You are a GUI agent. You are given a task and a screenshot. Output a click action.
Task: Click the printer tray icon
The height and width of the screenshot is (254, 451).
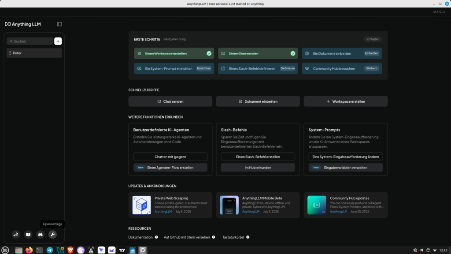[x=428, y=250]
